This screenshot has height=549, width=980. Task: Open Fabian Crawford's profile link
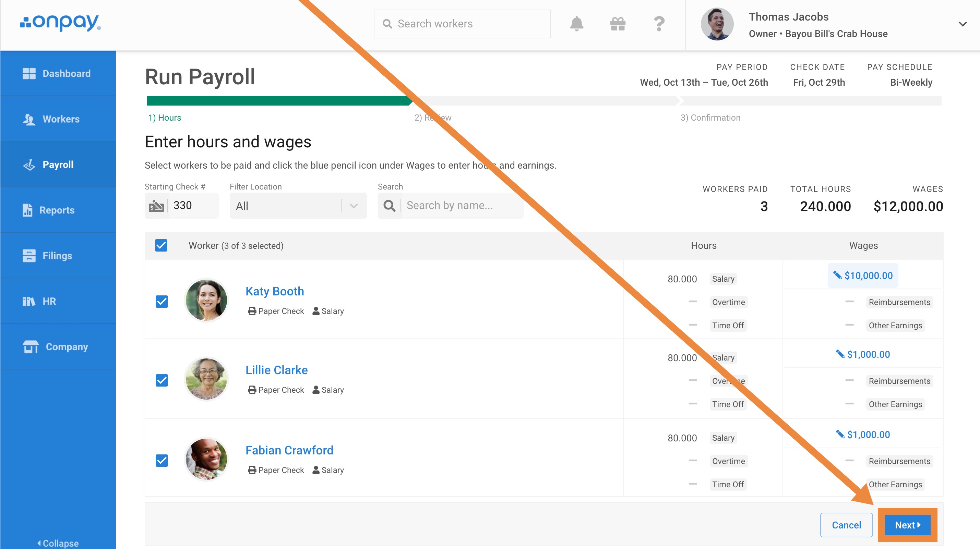point(289,450)
